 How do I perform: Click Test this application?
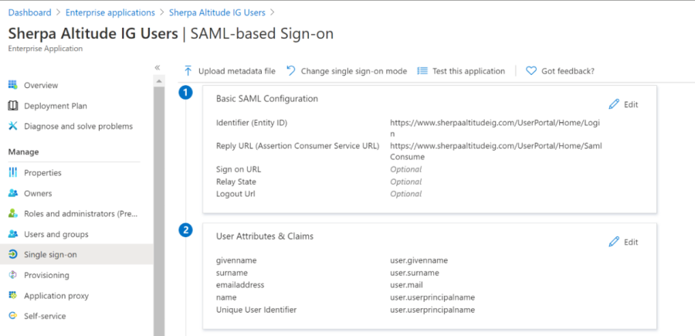click(x=461, y=71)
